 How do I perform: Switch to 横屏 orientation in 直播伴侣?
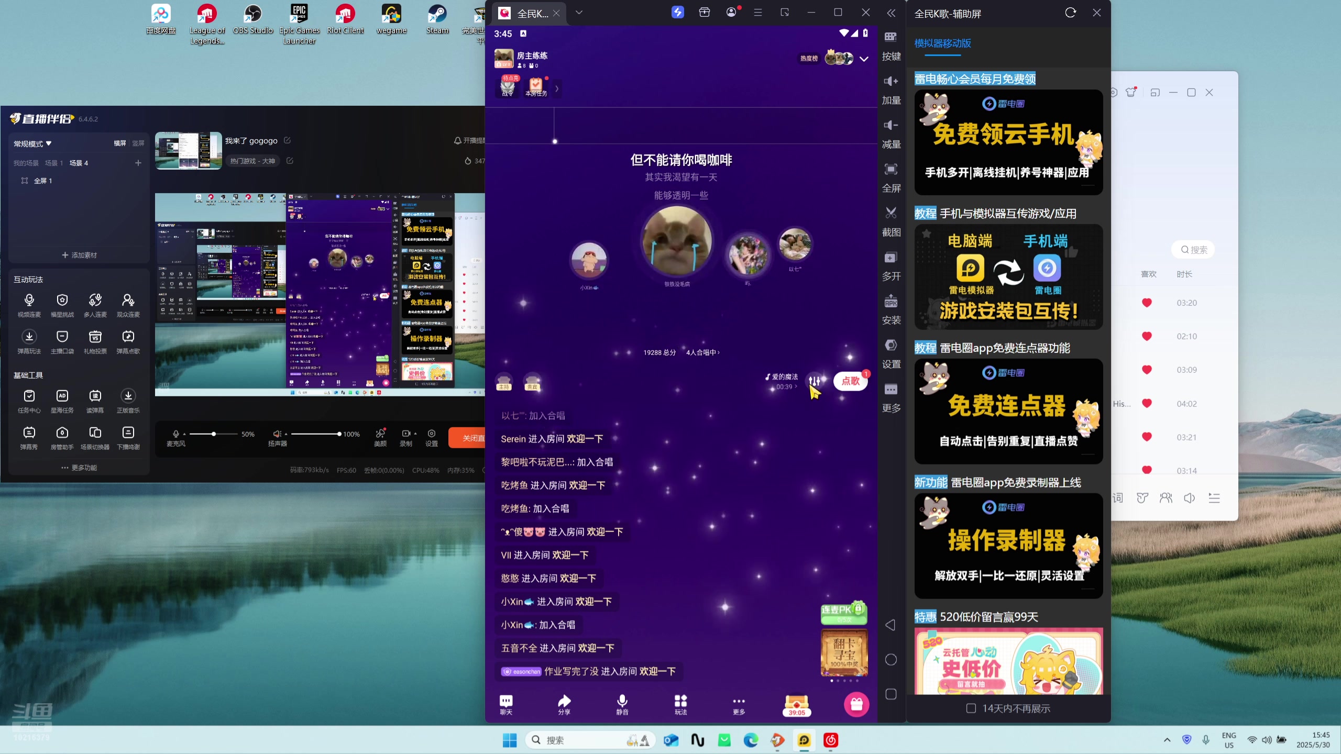click(x=120, y=143)
